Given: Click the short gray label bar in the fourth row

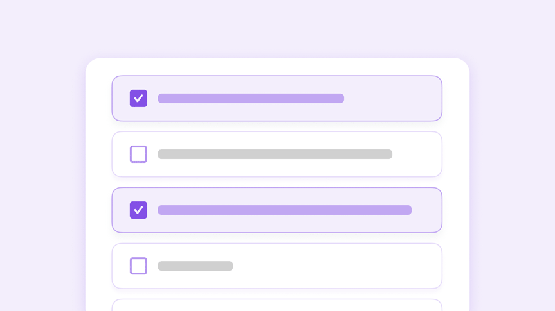Looking at the screenshot, I should click(196, 265).
